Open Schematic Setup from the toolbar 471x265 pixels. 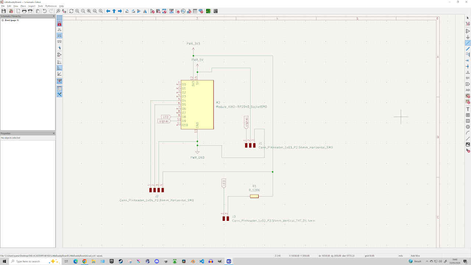(x=11, y=11)
